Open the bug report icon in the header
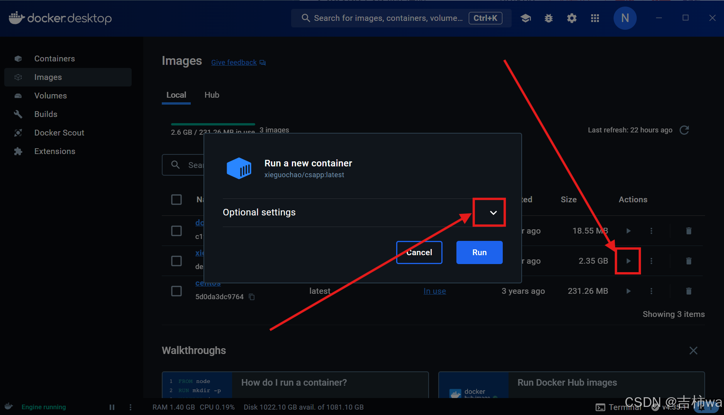The image size is (724, 415). [x=548, y=18]
